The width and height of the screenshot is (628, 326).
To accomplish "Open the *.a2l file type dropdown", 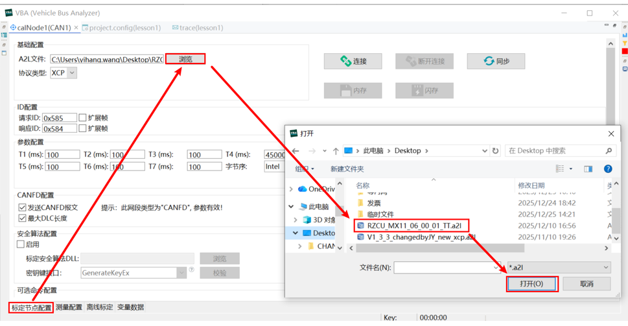I will [559, 268].
